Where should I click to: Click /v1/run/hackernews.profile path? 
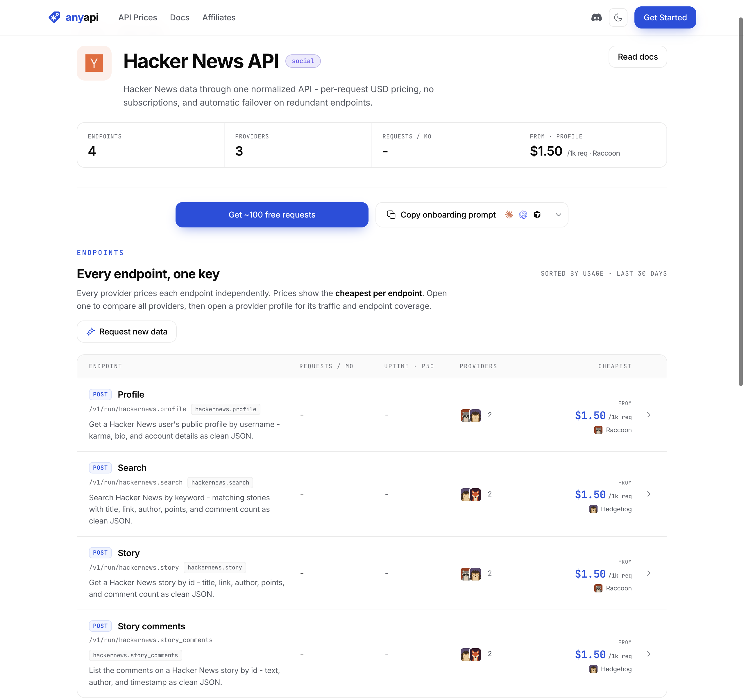click(138, 409)
